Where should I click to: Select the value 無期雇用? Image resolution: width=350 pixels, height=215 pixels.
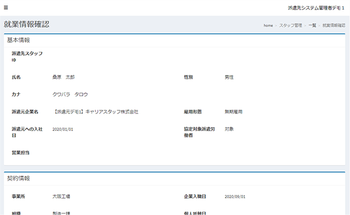point(234,111)
